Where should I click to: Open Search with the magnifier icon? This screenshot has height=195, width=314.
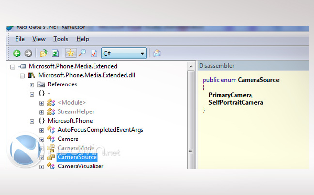(x=82, y=53)
